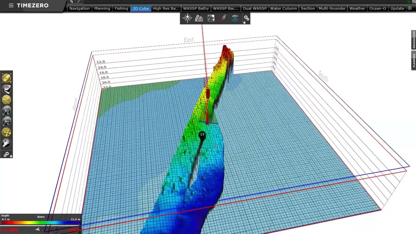Click the zoom in magnifier
Viewport: 416px width, 234px height.
[6, 110]
